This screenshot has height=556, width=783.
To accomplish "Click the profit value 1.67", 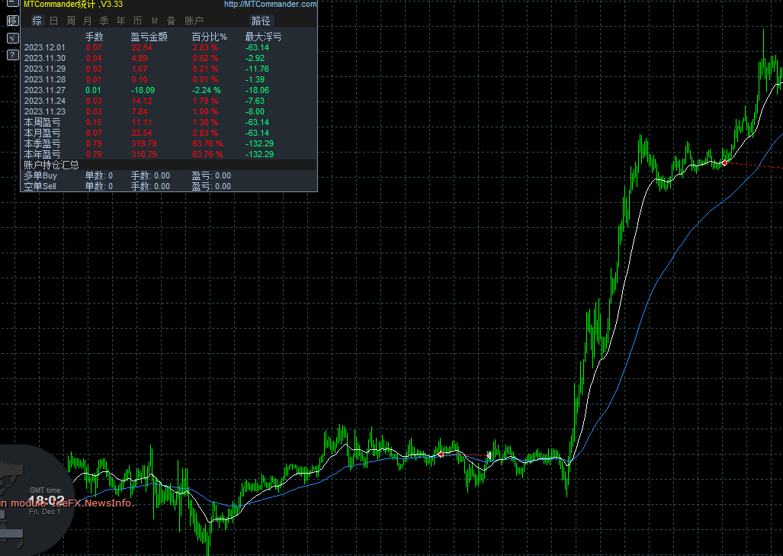I will tap(140, 69).
